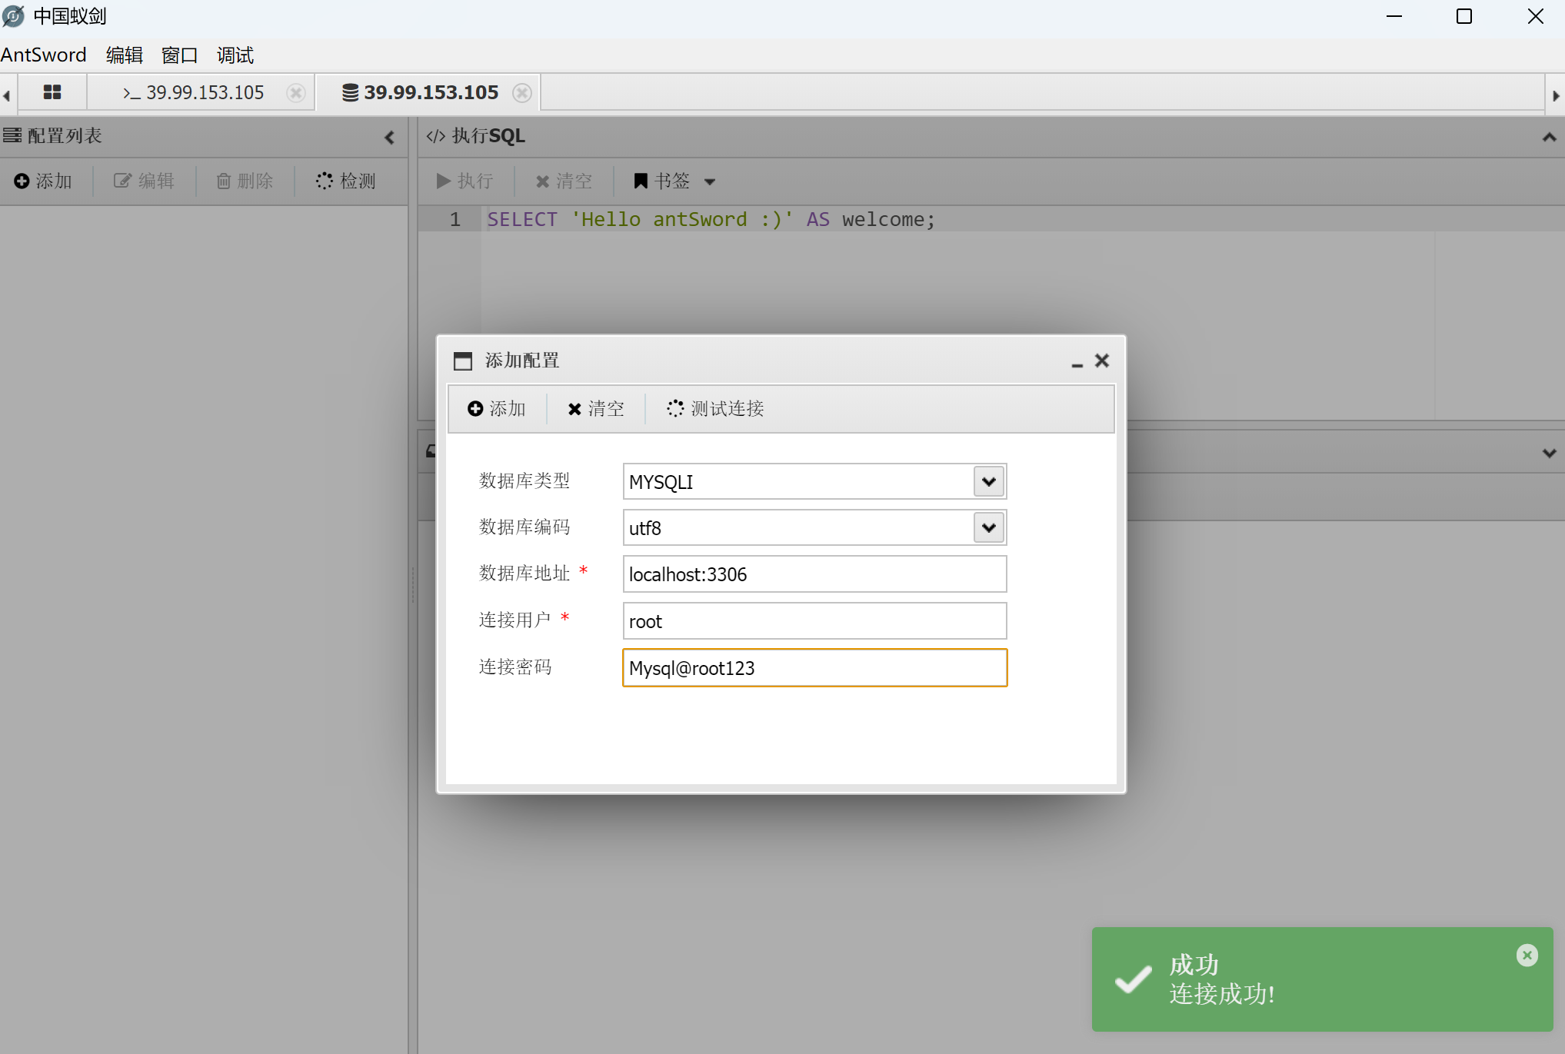Close the database tab 39.99.153.105
This screenshot has height=1054, width=1565.
click(522, 93)
